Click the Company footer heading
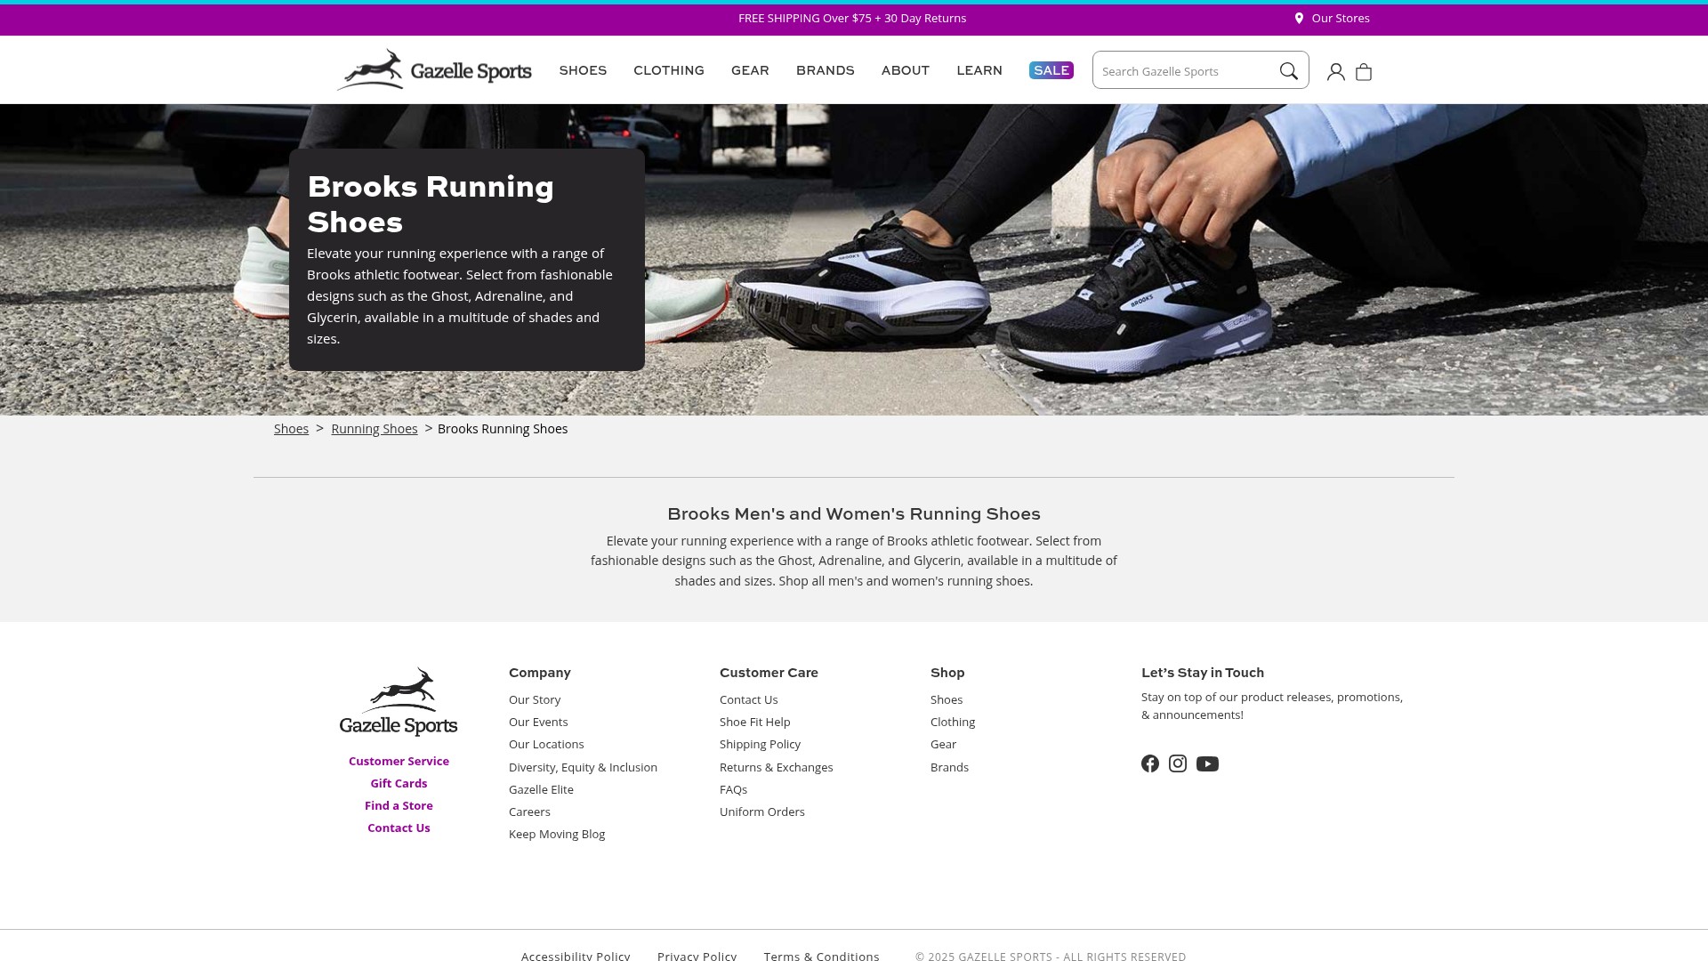 tap(540, 673)
